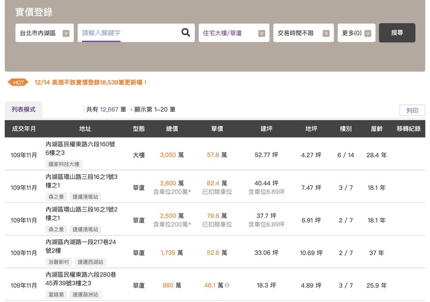Click the HOT badge icon
The width and height of the screenshot is (430, 302).
point(18,82)
